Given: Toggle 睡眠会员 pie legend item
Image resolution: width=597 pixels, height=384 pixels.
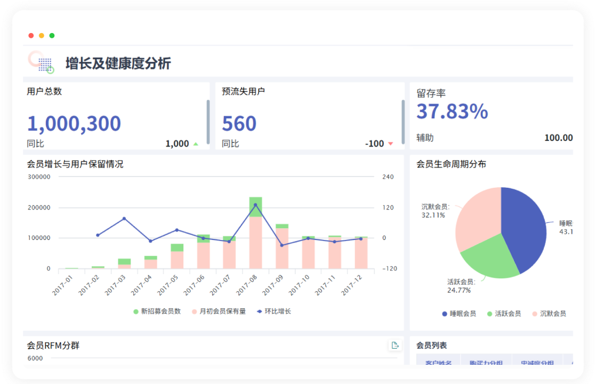Looking at the screenshot, I should coord(459,314).
